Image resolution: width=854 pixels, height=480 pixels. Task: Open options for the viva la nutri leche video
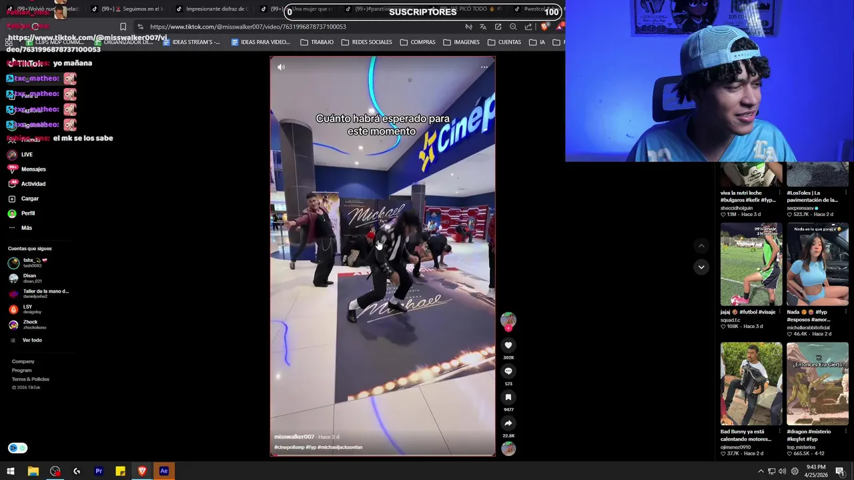coord(779,193)
